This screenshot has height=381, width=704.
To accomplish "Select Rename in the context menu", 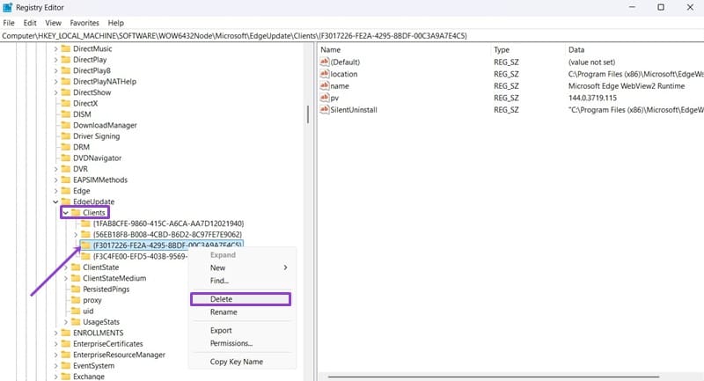I will [x=224, y=311].
